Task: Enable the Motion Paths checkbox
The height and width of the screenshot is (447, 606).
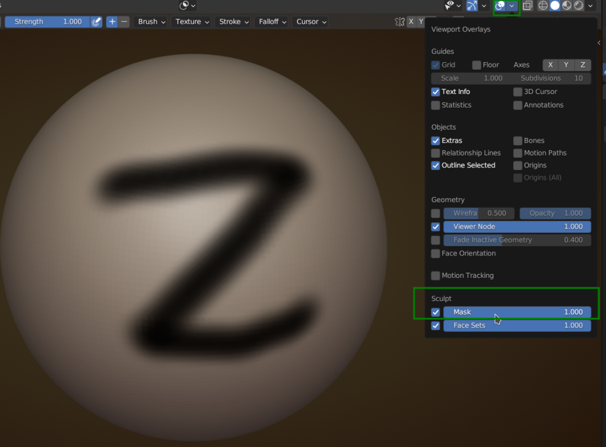Action: pyautogui.click(x=518, y=153)
